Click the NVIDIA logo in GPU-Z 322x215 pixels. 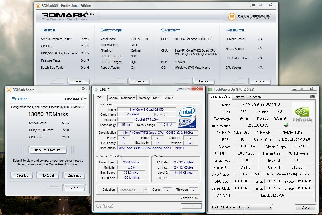click(302, 115)
